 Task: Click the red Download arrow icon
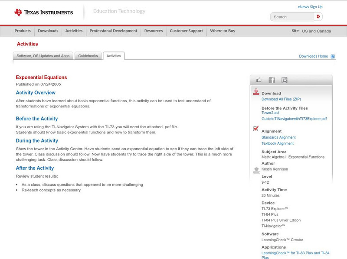(256, 92)
